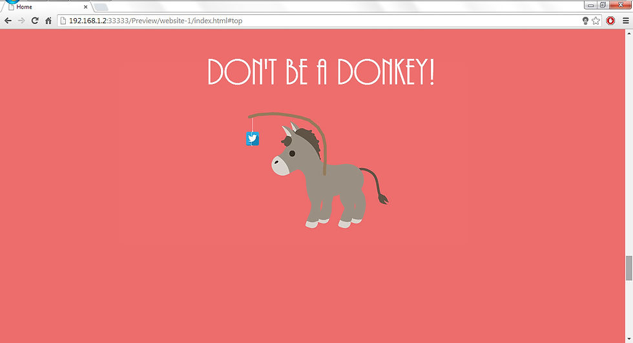This screenshot has height=343, width=633.
Task: Select the Home browser tab
Action: point(47,7)
